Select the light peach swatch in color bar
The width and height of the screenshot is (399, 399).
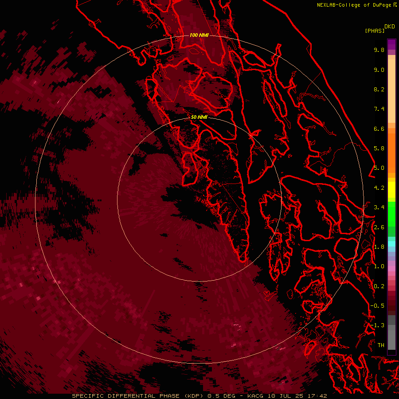[391, 92]
